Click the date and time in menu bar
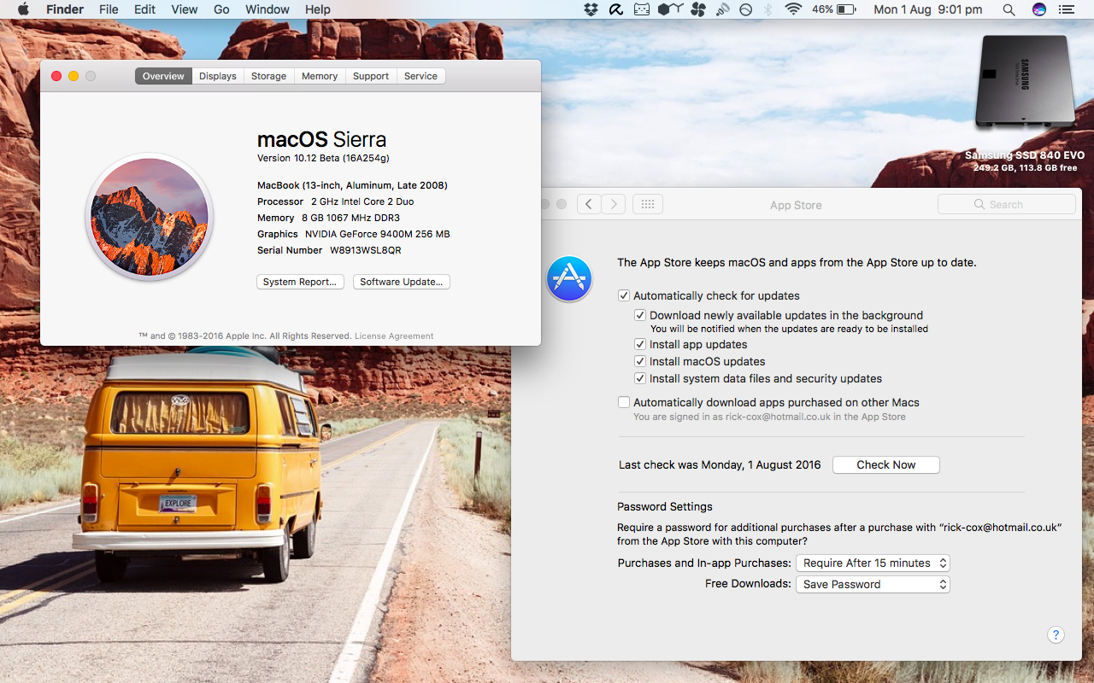This screenshot has height=683, width=1094. pos(927,9)
